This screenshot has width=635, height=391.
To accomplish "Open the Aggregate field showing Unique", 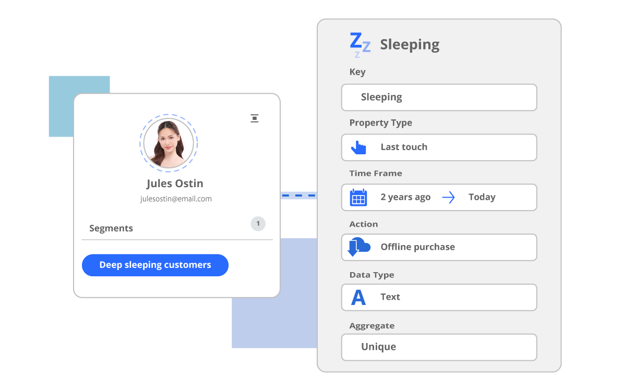I will (x=439, y=347).
